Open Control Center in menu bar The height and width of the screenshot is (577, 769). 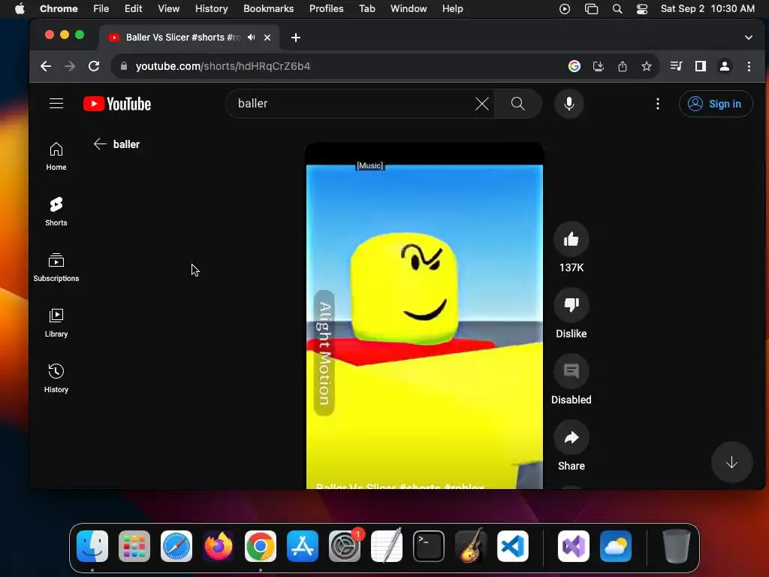click(642, 9)
